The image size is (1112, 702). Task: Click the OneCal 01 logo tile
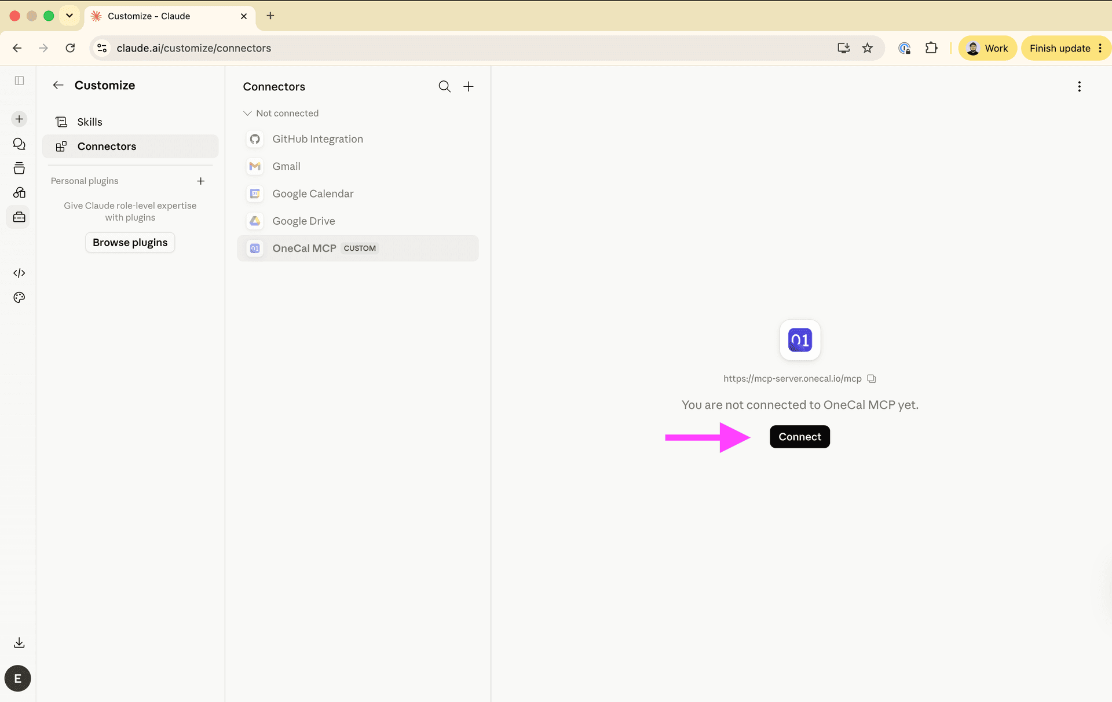pos(800,340)
